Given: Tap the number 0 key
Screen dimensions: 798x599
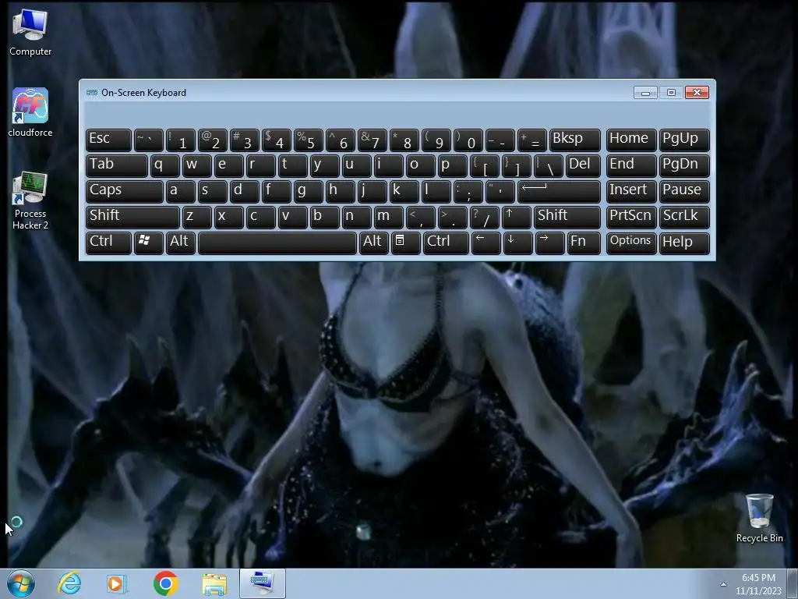Looking at the screenshot, I should pos(468,140).
